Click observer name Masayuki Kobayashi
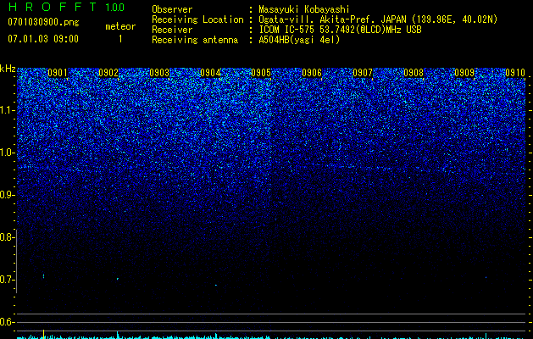This screenshot has width=533, height=339. coord(304,9)
